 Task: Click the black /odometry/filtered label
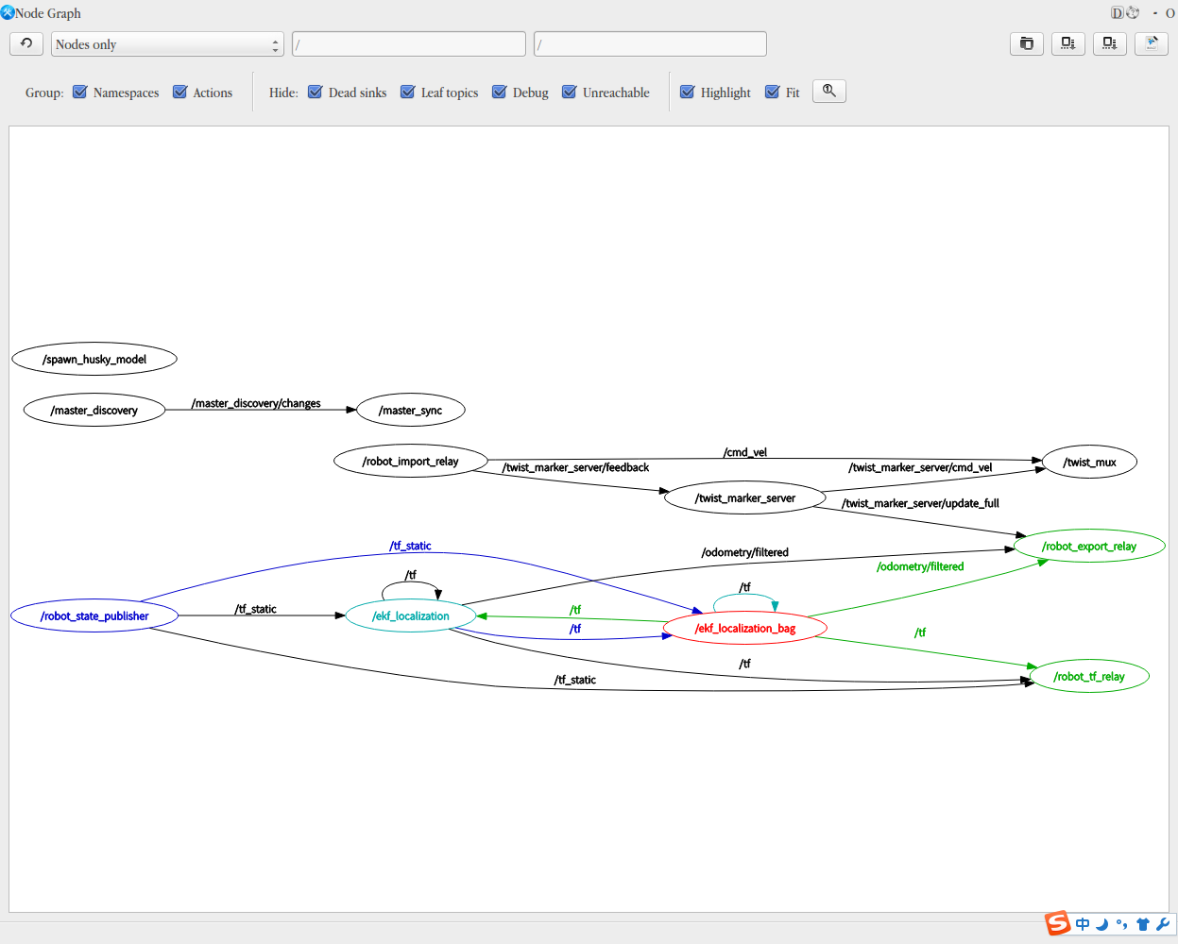[745, 552]
